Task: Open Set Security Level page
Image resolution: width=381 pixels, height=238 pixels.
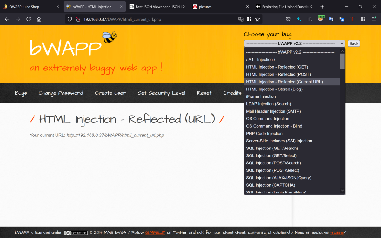Action: click(161, 93)
